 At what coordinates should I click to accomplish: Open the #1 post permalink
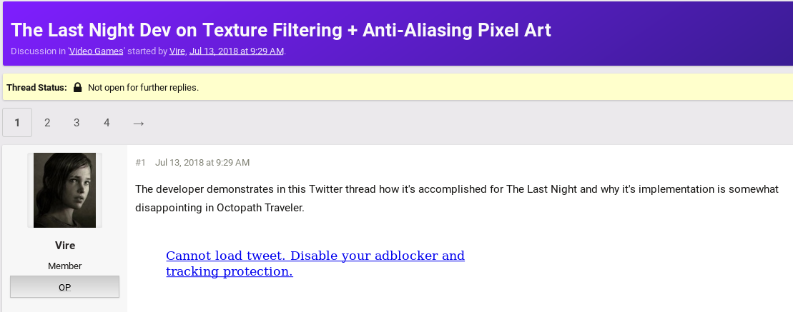pos(141,163)
